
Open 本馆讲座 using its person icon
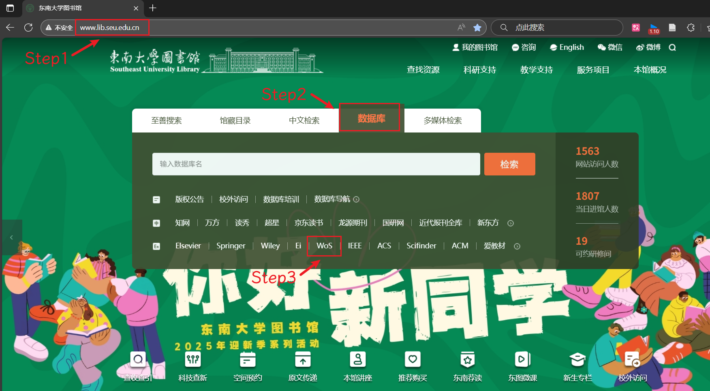pyautogui.click(x=357, y=359)
